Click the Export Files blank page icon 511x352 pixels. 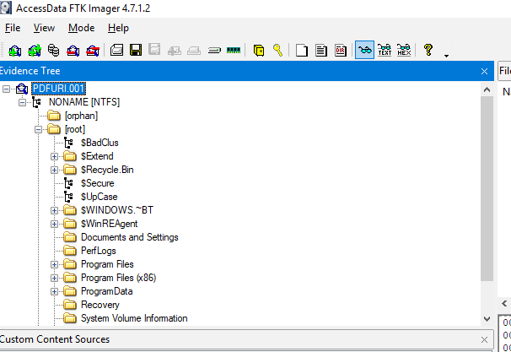301,51
